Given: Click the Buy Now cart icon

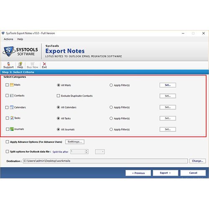Looking at the screenshot, I should (32, 65).
